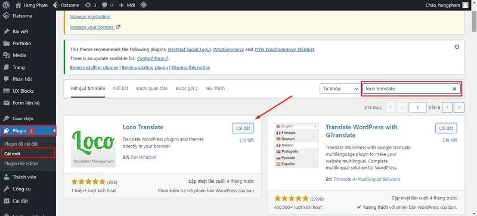
Task: Install Loco Translate with Cài đặt
Action: pyautogui.click(x=243, y=128)
